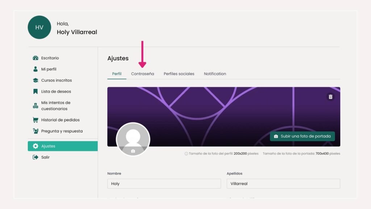
Task: Click the HV user avatar circle
Action: [39, 28]
